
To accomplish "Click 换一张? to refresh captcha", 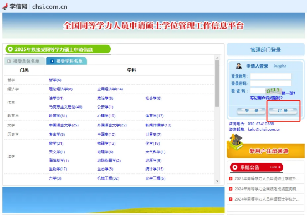I will click(288, 93).
